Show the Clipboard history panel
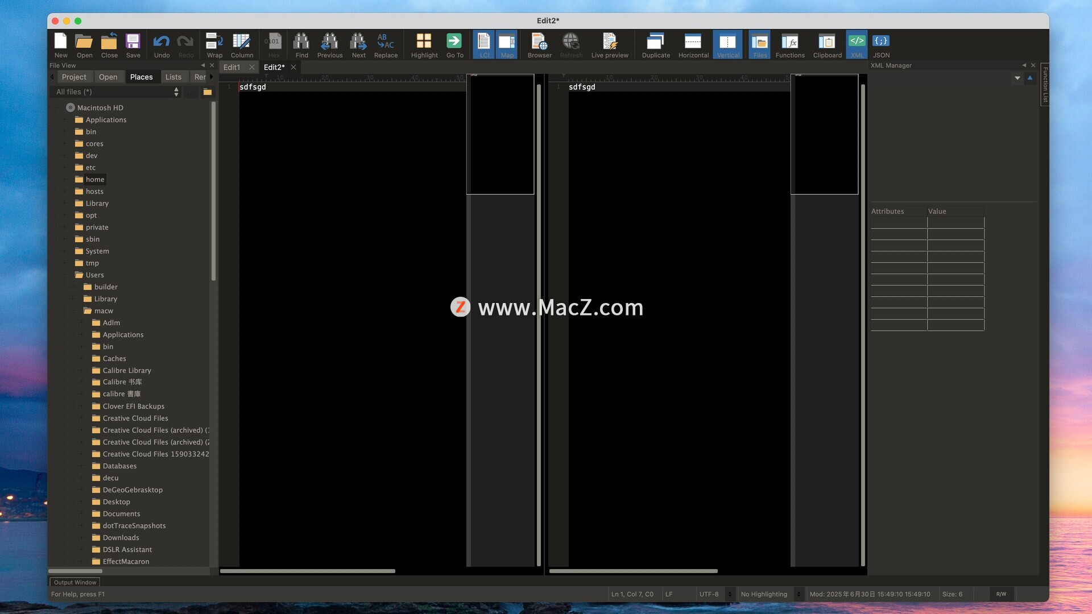The height and width of the screenshot is (614, 1092). (x=827, y=45)
